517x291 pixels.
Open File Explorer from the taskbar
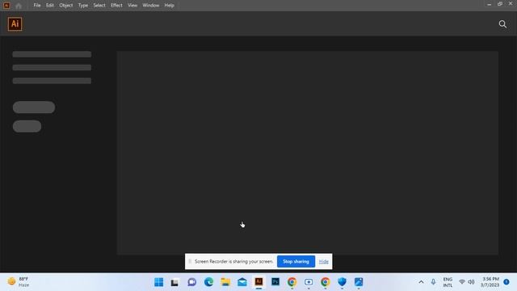[225, 282]
